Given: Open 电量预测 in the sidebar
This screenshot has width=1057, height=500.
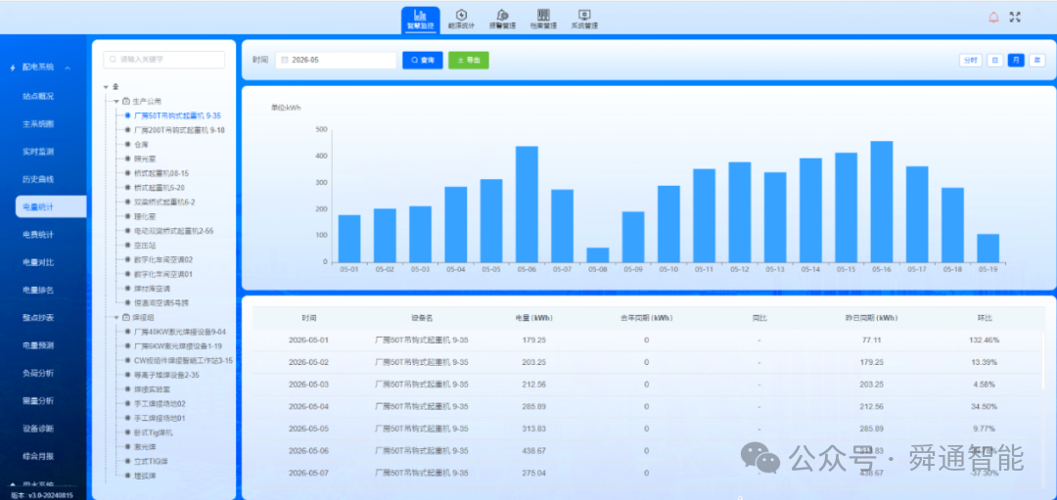Looking at the screenshot, I should (38, 345).
